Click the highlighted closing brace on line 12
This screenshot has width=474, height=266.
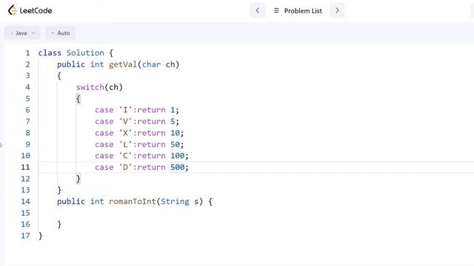coord(79,179)
